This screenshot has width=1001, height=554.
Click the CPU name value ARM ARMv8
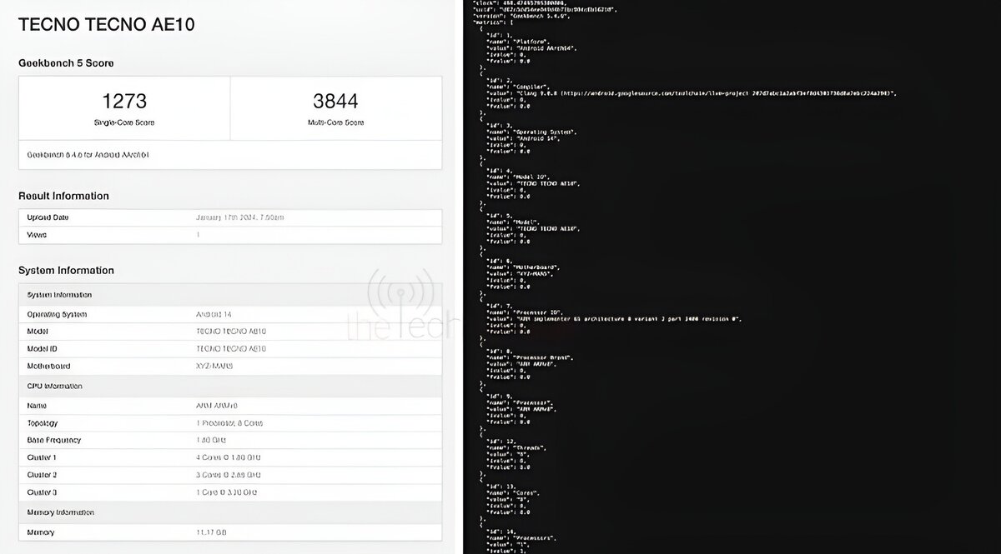pos(216,406)
